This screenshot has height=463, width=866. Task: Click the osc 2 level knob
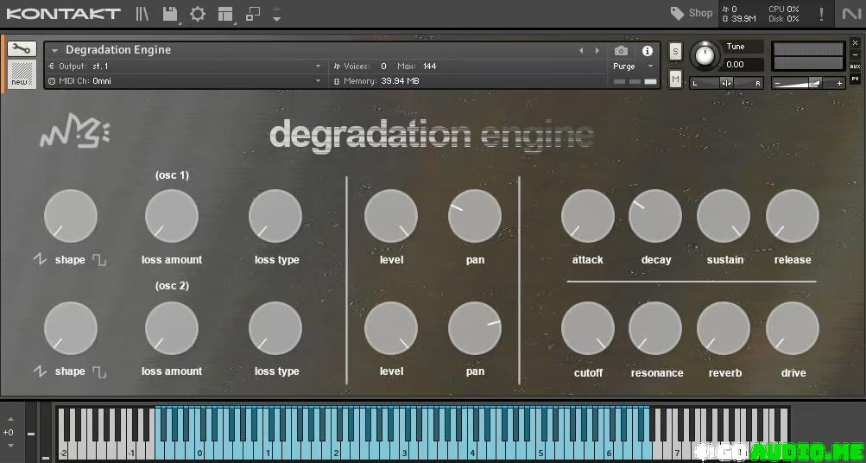[391, 328]
